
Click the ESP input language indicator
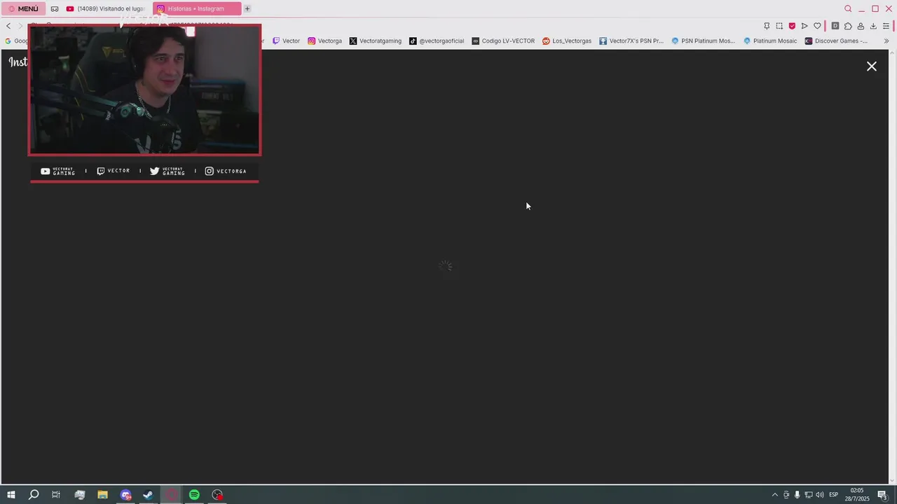[x=834, y=495]
